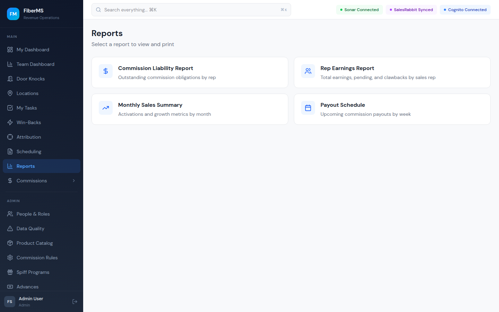Expand the Commissions menu chevron
The image size is (499, 312).
click(x=73, y=181)
